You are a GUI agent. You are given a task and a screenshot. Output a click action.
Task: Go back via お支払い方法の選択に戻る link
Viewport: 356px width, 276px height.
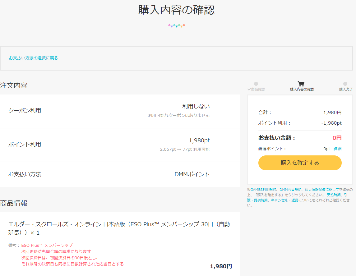point(33,58)
